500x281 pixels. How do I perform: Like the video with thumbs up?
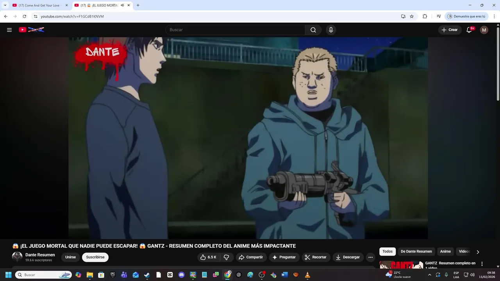tap(208, 257)
